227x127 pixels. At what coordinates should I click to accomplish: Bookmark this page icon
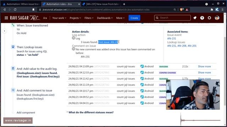tap(33, 10)
